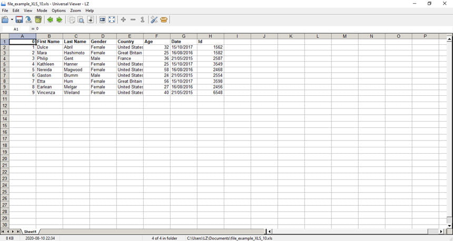Click the Save (floppy disk) toolbar icon
This screenshot has height=241, width=453.
coord(19,19)
